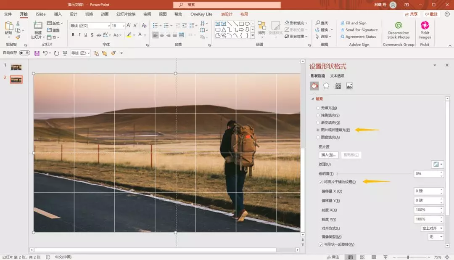This screenshot has height=260, width=454.
Task: Click the 插入(R)... button under 图片源
Action: [328, 155]
